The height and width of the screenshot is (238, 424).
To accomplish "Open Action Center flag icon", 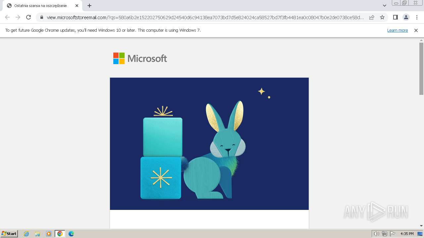I will pos(393,234).
